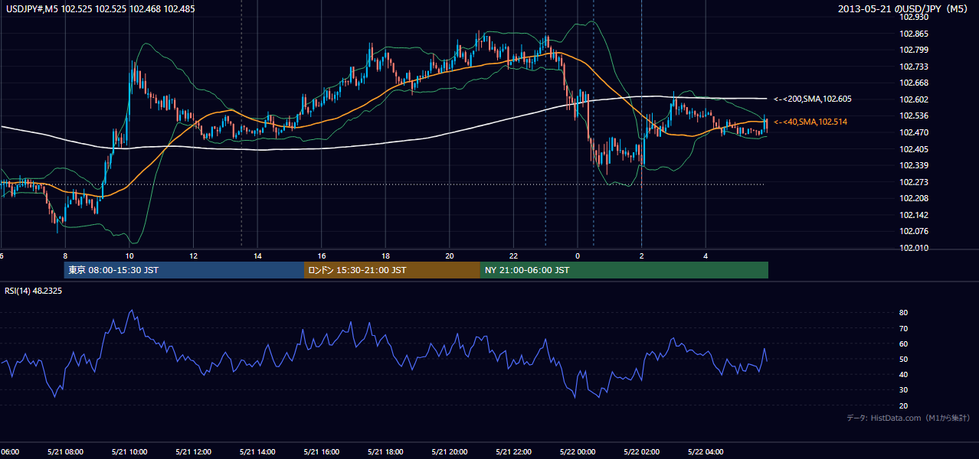Click the 5/21 22:00 time label
The width and height of the screenshot is (979, 459).
click(x=514, y=451)
